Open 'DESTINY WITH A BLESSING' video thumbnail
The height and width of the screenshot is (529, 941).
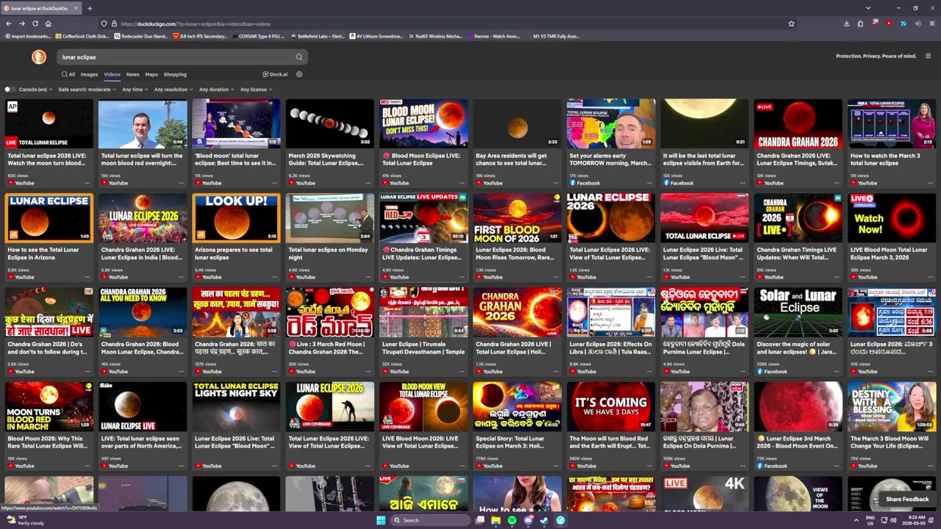pyautogui.click(x=892, y=406)
